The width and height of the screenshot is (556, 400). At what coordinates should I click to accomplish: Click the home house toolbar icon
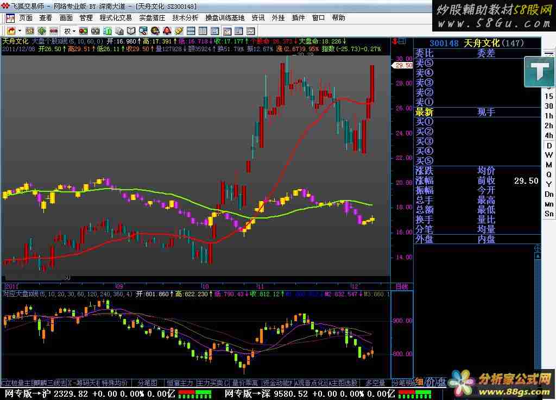11,31
